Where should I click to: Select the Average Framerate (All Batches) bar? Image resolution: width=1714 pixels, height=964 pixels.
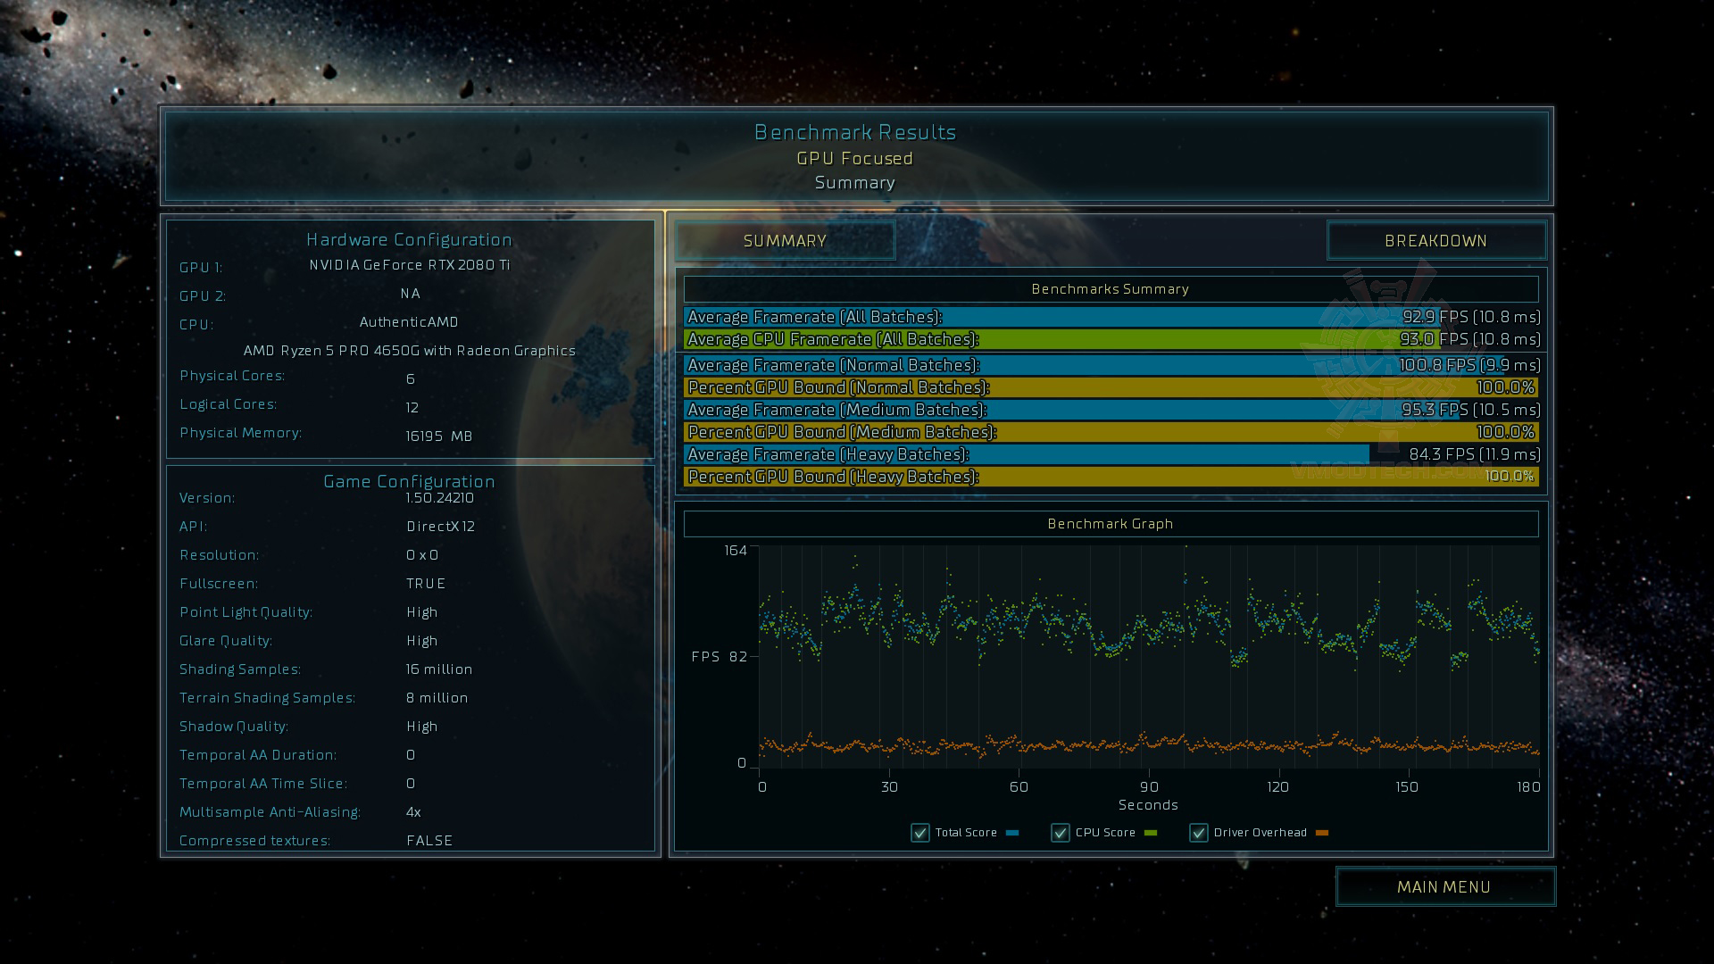1111,317
